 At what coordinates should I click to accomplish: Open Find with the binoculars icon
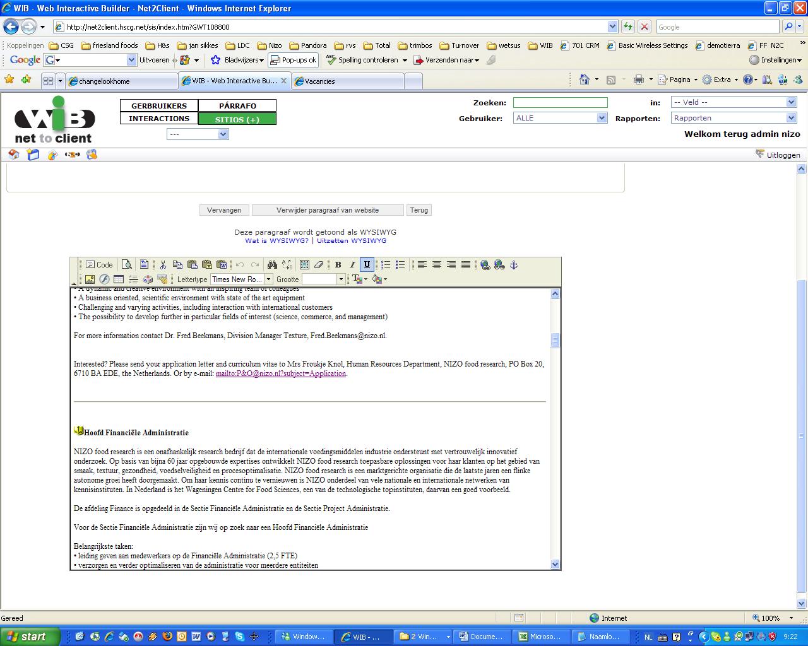coord(272,265)
